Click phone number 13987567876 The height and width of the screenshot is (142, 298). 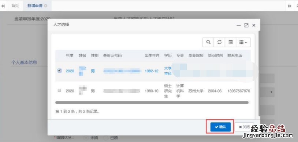click(x=239, y=91)
